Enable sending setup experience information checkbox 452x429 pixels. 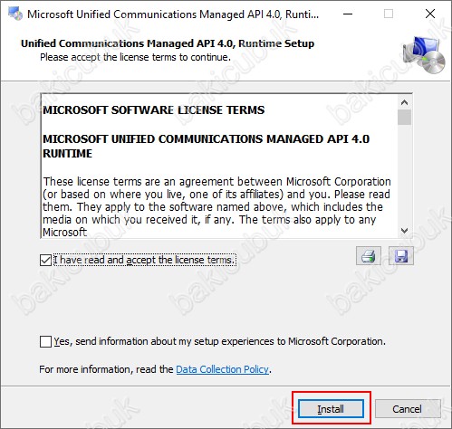(x=45, y=342)
